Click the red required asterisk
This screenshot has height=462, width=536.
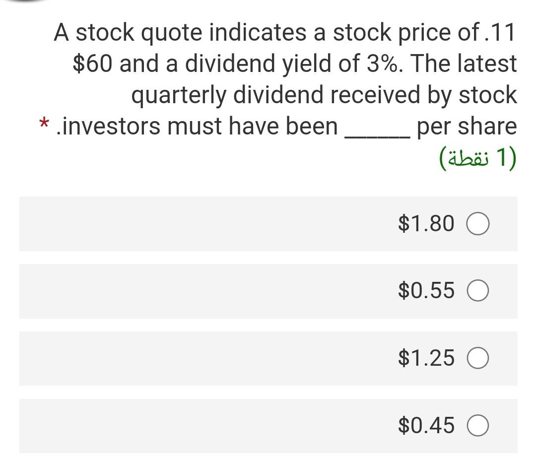pos(44,123)
